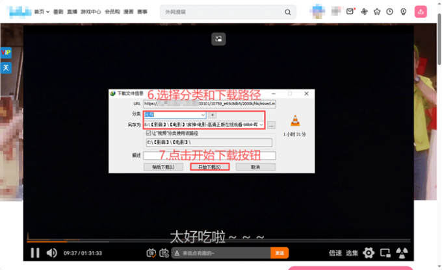Seek on the video progress bar
The width and height of the screenshot is (442, 270).
point(218,241)
